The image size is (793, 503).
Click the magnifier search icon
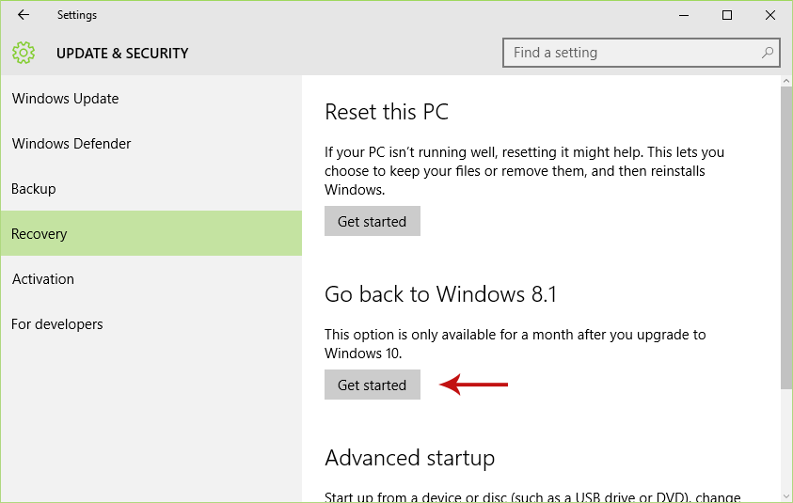(768, 52)
